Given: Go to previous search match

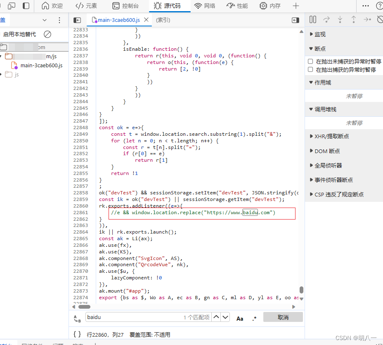Looking at the screenshot, I should click(216, 317).
